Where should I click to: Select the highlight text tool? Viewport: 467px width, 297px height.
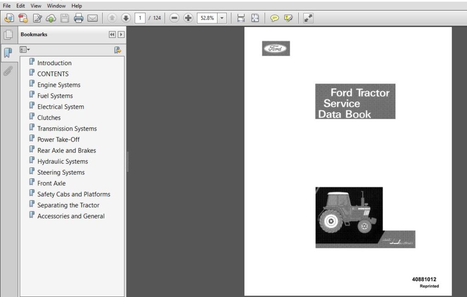coord(288,18)
